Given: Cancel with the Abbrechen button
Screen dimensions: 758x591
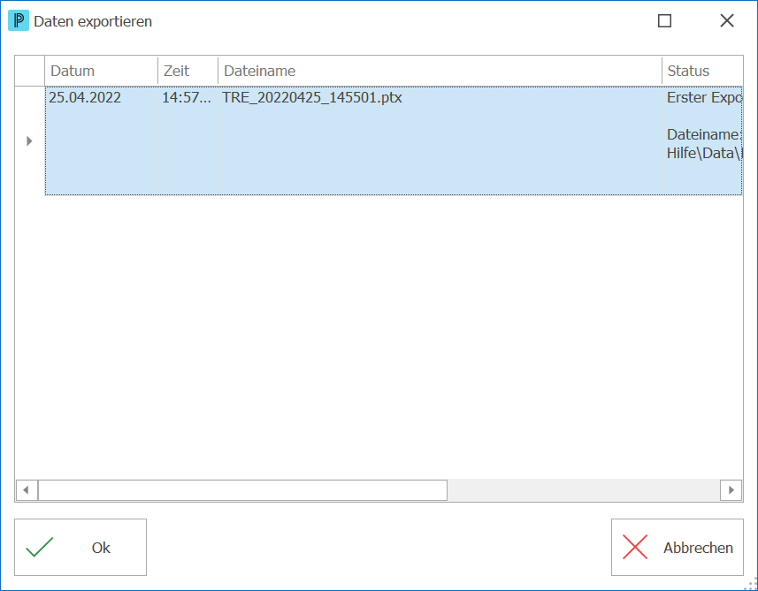Looking at the screenshot, I should pyautogui.click(x=678, y=547).
